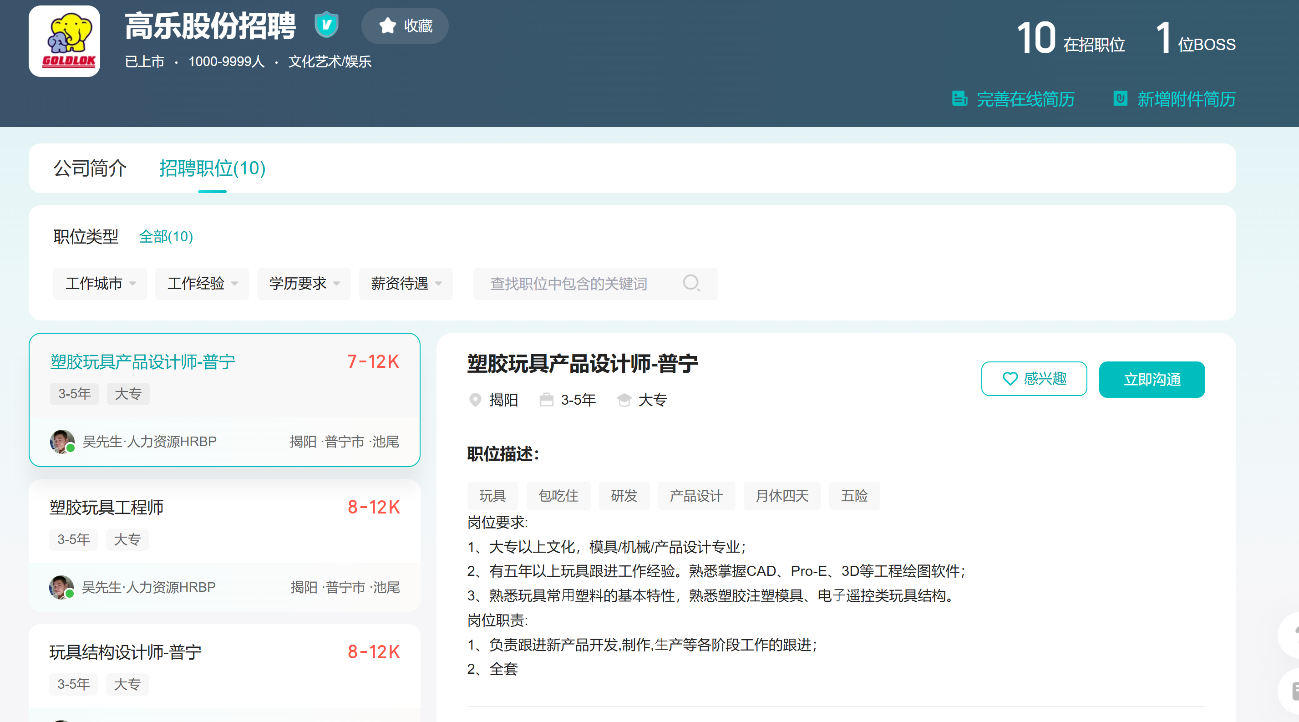The width and height of the screenshot is (1299, 722).
Task: Click the 文化艺术/娱乐 industry text
Action: [330, 61]
